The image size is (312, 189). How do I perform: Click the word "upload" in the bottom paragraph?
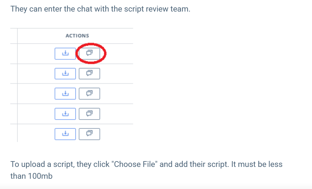click(x=33, y=164)
